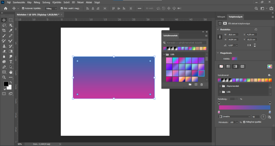Open the Ablak menu
This screenshot has width=275, height=146.
89,2
